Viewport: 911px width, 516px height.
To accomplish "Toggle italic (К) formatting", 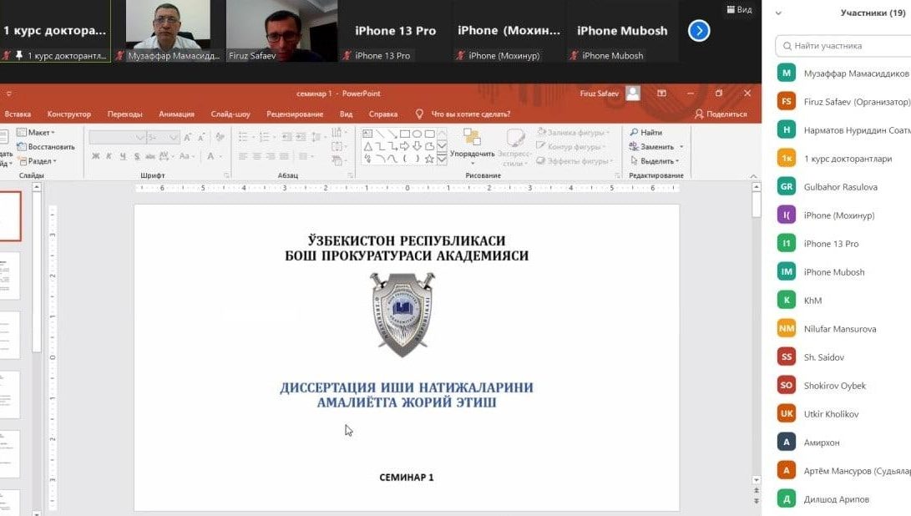I will 109,156.
